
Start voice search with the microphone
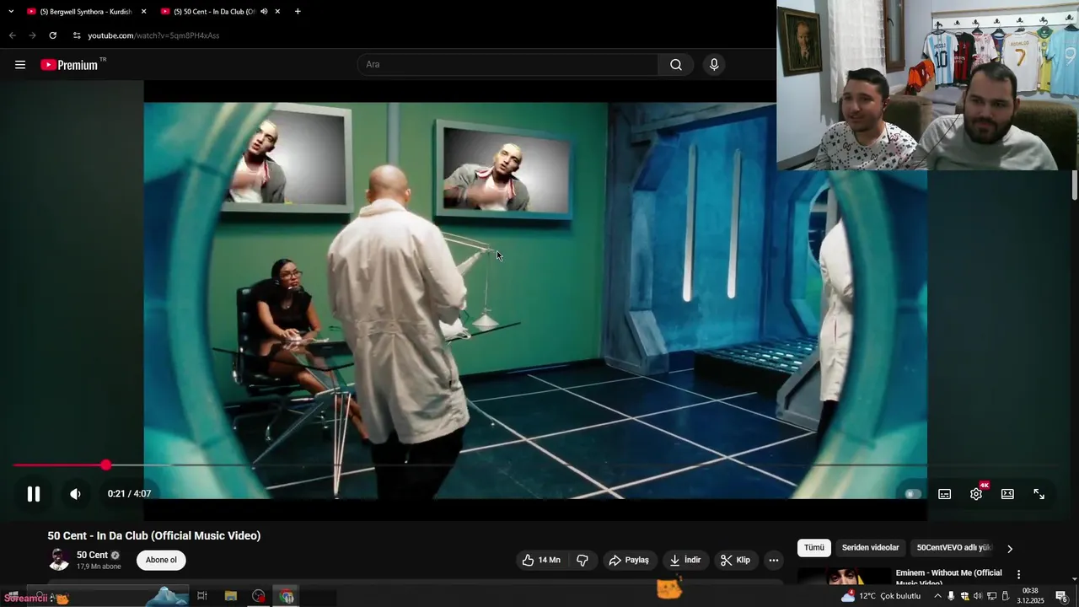(x=714, y=65)
